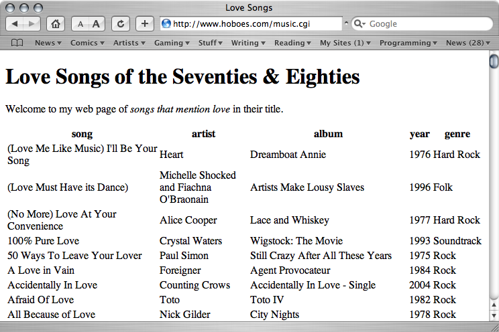Viewport: 499px width, 332px height.
Task: Open the My Sites (1) bookmarks menu
Action: 345,43
